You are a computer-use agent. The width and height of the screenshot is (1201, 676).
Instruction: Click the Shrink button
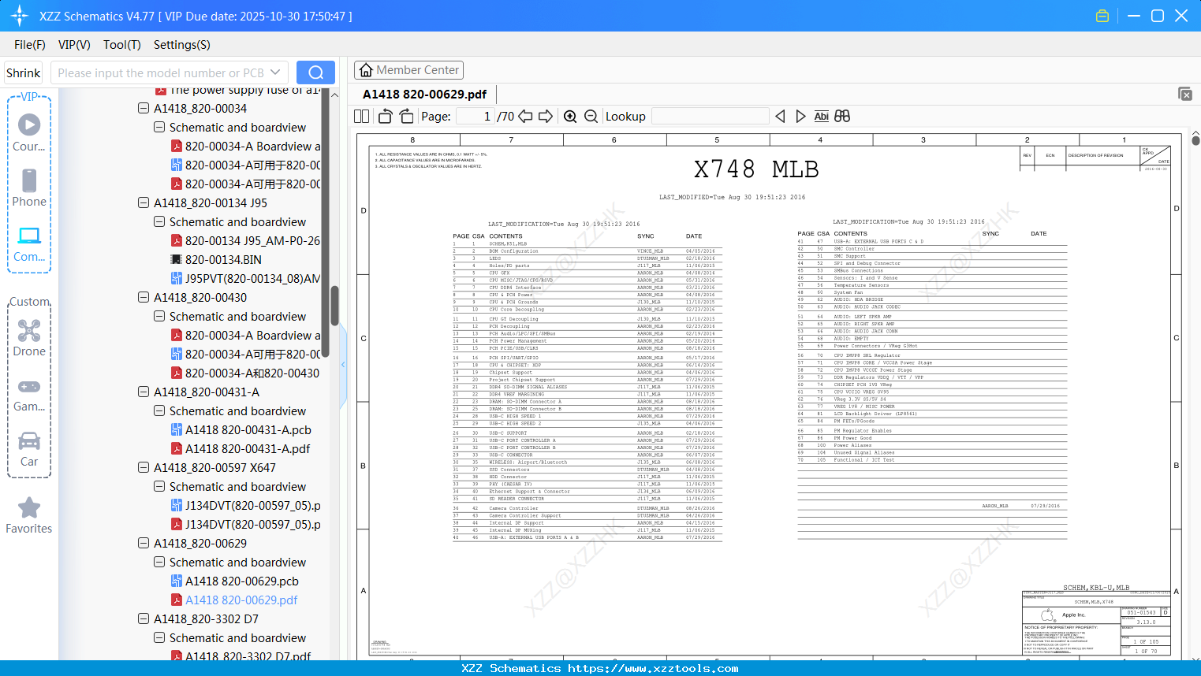click(x=24, y=72)
